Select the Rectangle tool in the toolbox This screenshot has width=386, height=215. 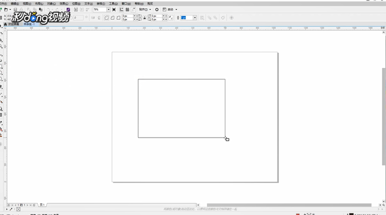tap(1, 67)
